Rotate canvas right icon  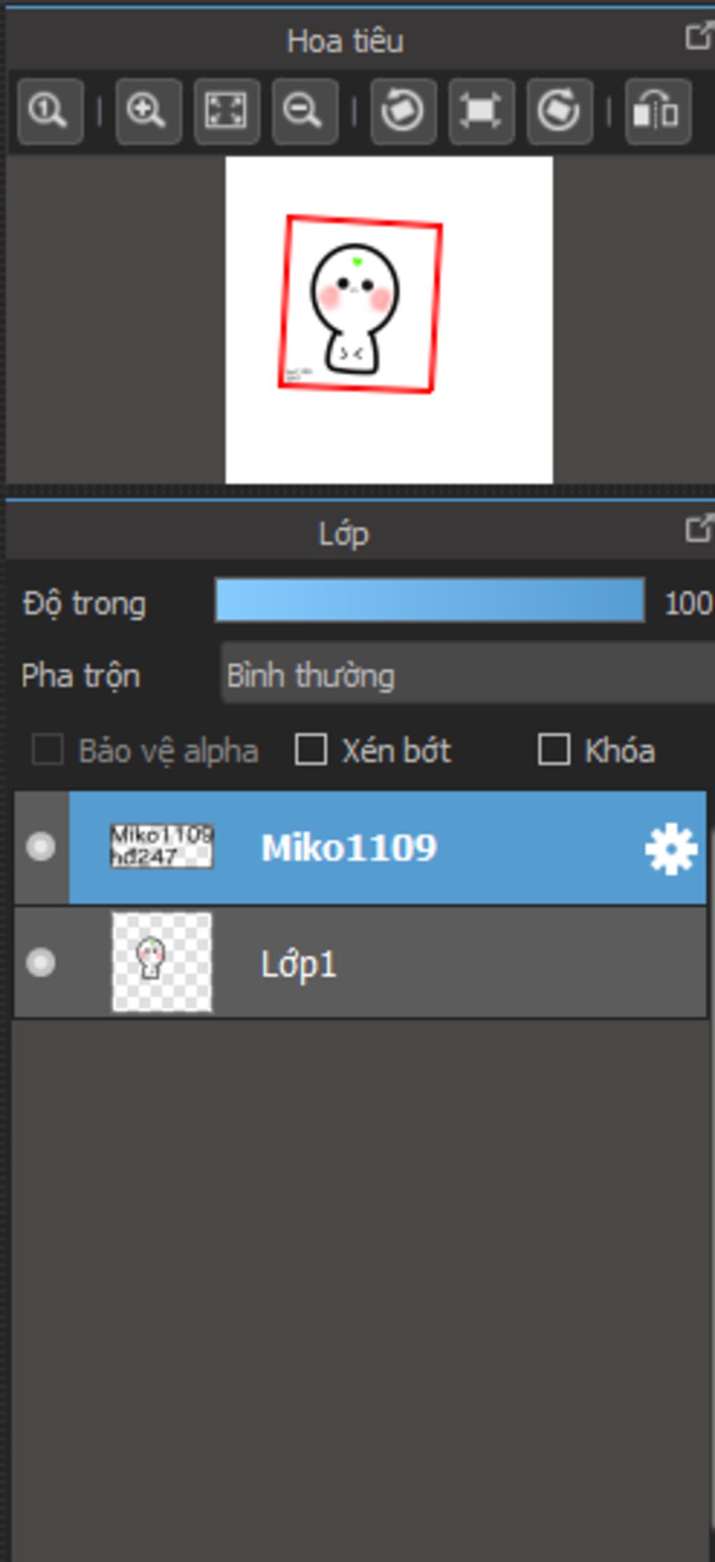tap(560, 112)
